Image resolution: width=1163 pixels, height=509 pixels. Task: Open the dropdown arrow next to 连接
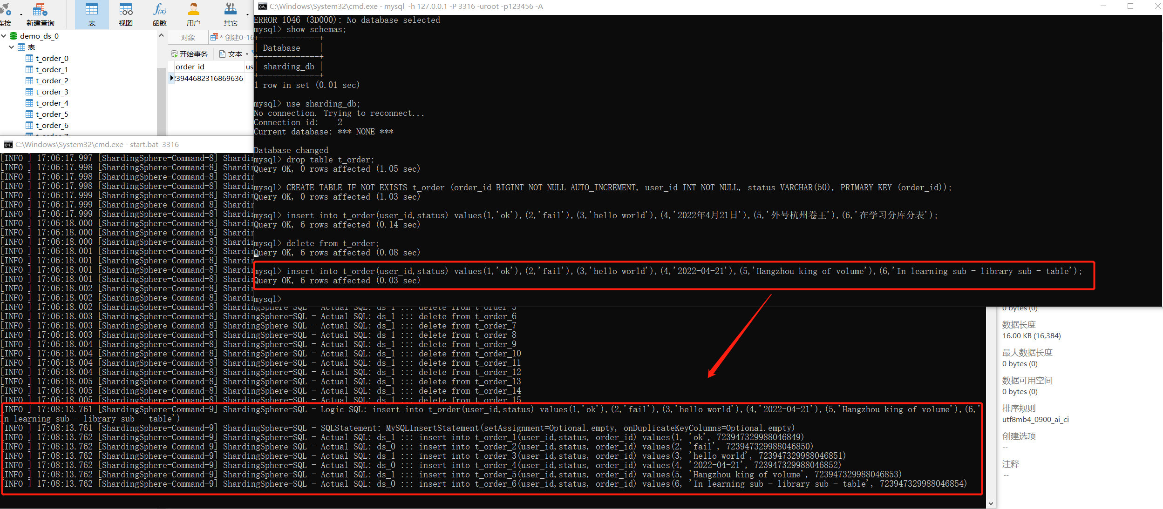coord(21,14)
